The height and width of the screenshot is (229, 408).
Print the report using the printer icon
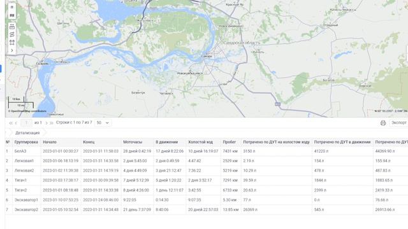point(382,123)
